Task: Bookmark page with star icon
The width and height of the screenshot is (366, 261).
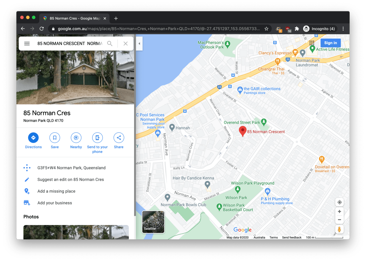Action: (266, 29)
